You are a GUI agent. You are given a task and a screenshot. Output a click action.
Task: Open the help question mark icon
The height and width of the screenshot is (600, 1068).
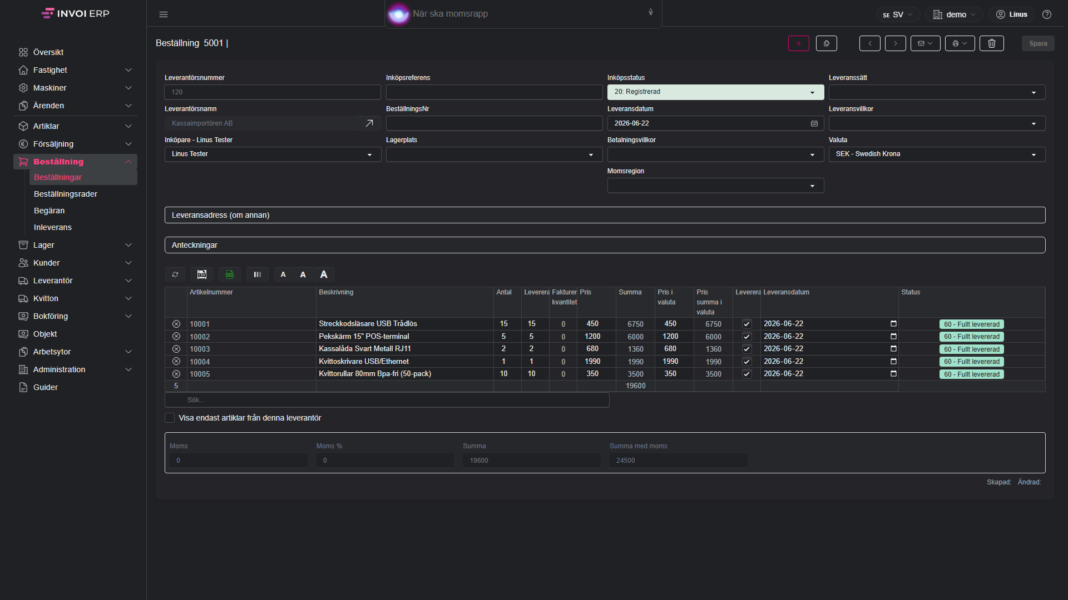(1047, 14)
